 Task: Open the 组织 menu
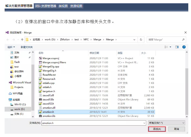coord(11,47)
